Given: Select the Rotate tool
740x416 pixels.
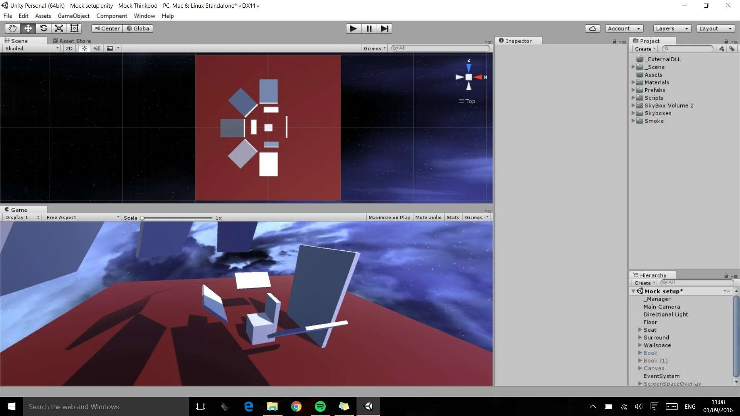Looking at the screenshot, I should 44,29.
